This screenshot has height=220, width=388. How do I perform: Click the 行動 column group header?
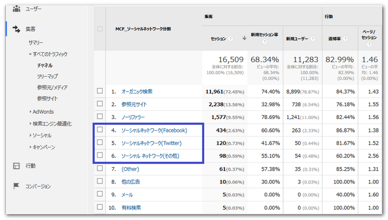[329, 17]
